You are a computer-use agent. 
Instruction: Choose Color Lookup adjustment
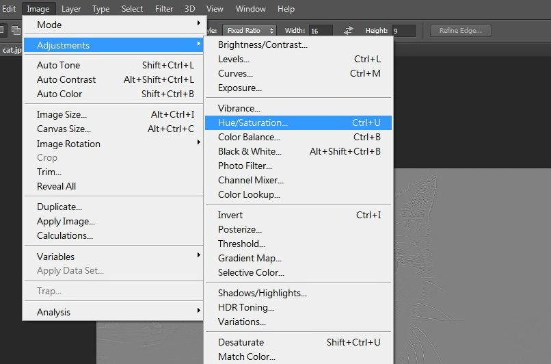298,194
